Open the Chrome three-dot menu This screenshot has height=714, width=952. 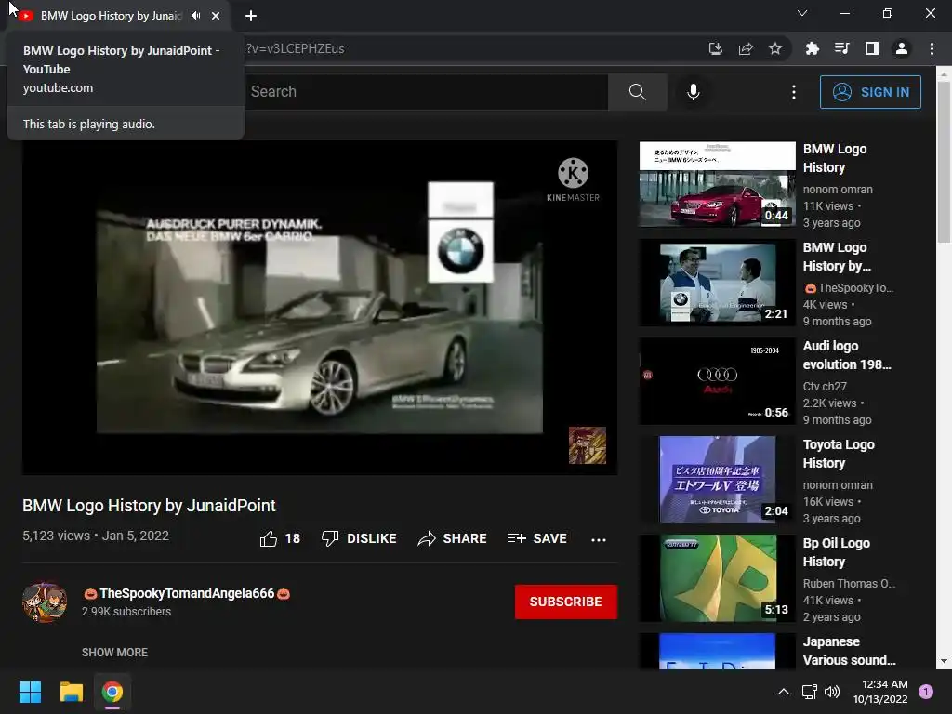tap(932, 48)
